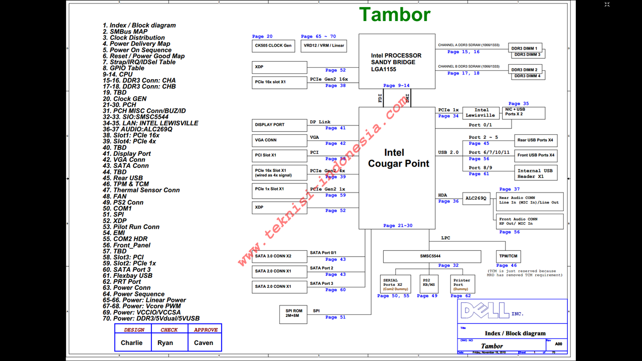642x361 pixels.
Task: Click 'Page 49' under PS2 KB/MS
Action: (x=427, y=296)
